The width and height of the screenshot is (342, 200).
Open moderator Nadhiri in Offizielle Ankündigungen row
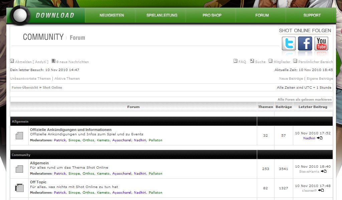click(140, 140)
